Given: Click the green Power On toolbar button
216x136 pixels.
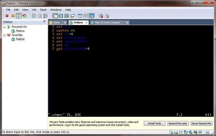Looking at the screenshot, I should [x=19, y=16].
